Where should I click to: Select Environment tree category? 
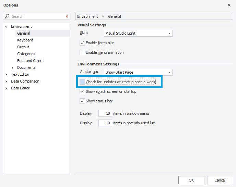click(x=21, y=26)
